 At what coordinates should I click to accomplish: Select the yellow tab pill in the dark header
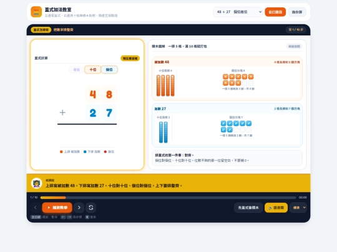[x=41, y=30]
